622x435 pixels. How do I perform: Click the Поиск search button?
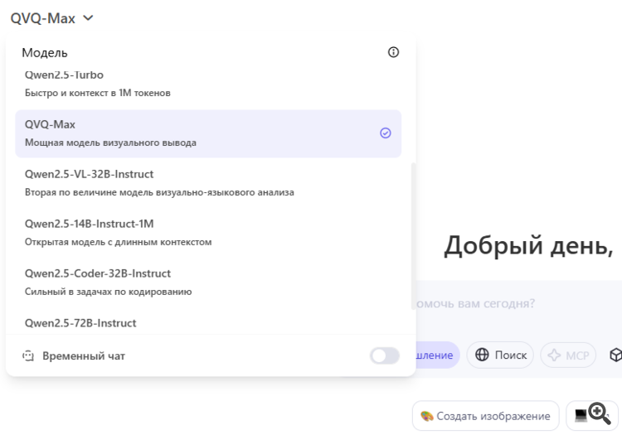(x=501, y=355)
